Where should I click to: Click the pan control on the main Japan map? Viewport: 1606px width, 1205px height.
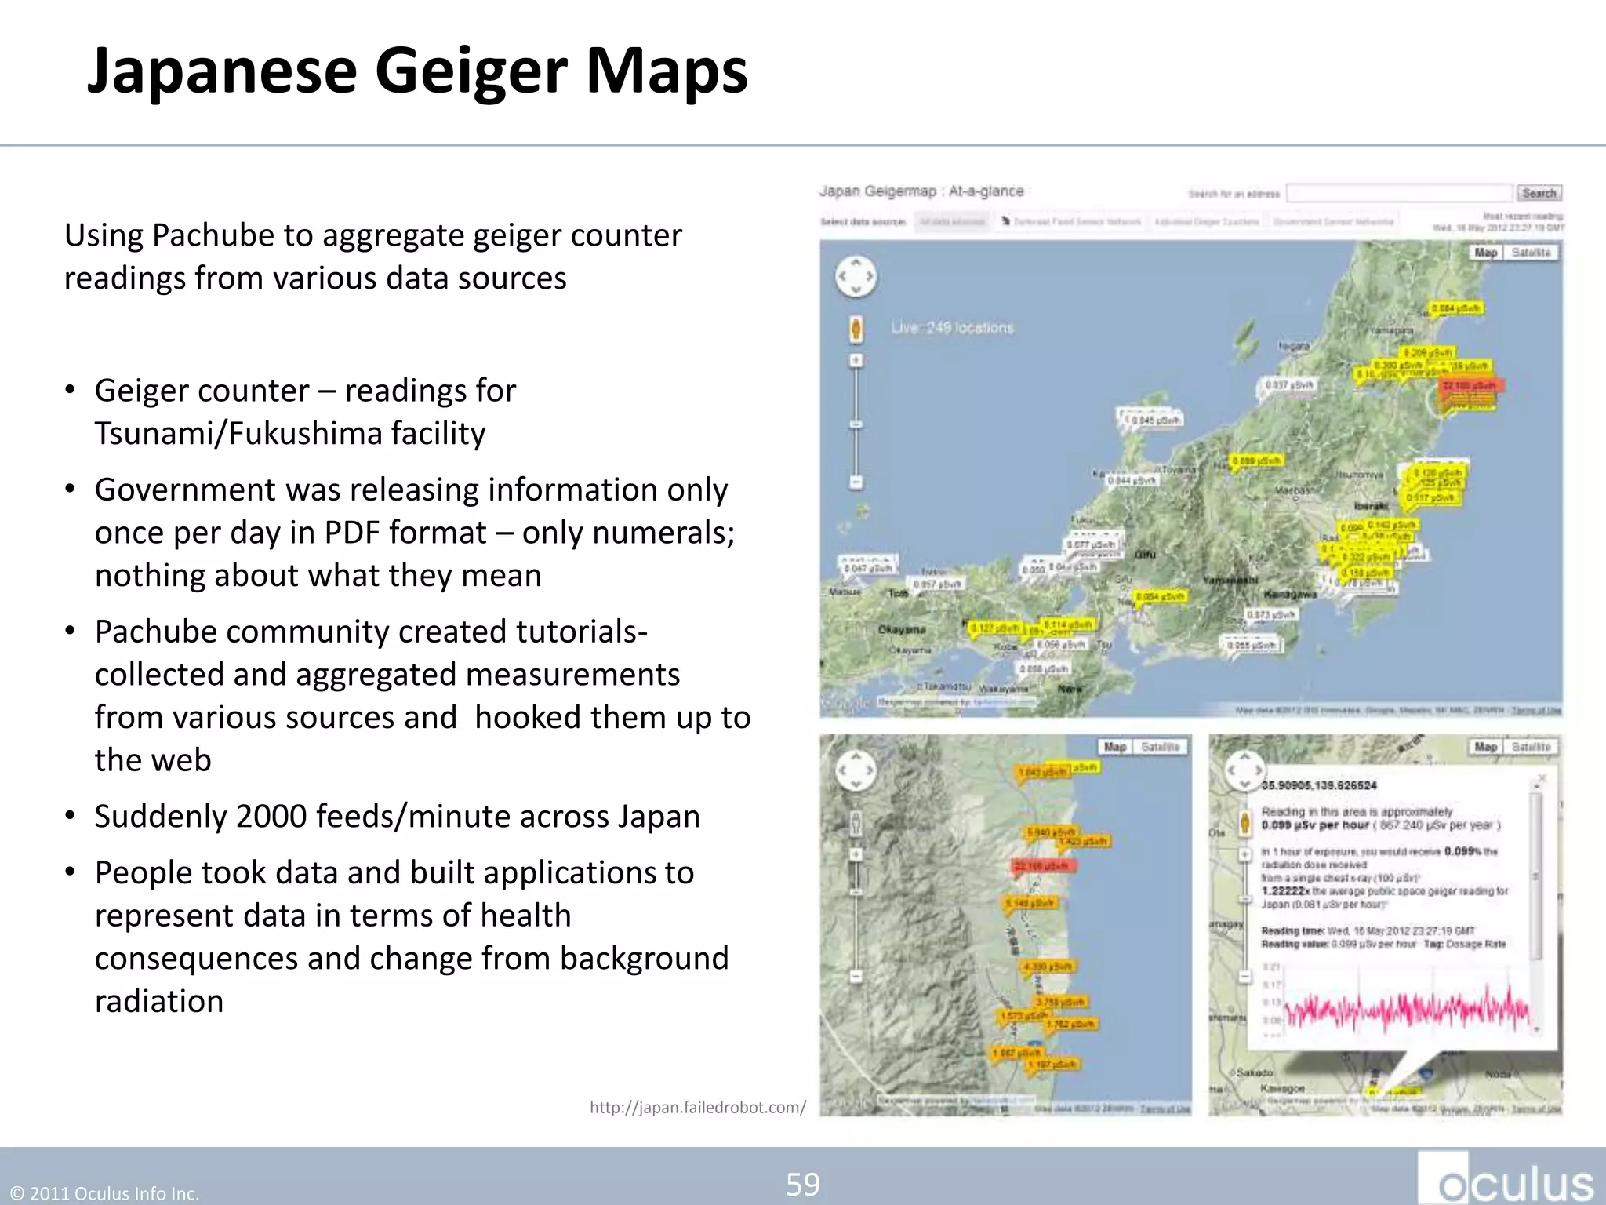(856, 276)
